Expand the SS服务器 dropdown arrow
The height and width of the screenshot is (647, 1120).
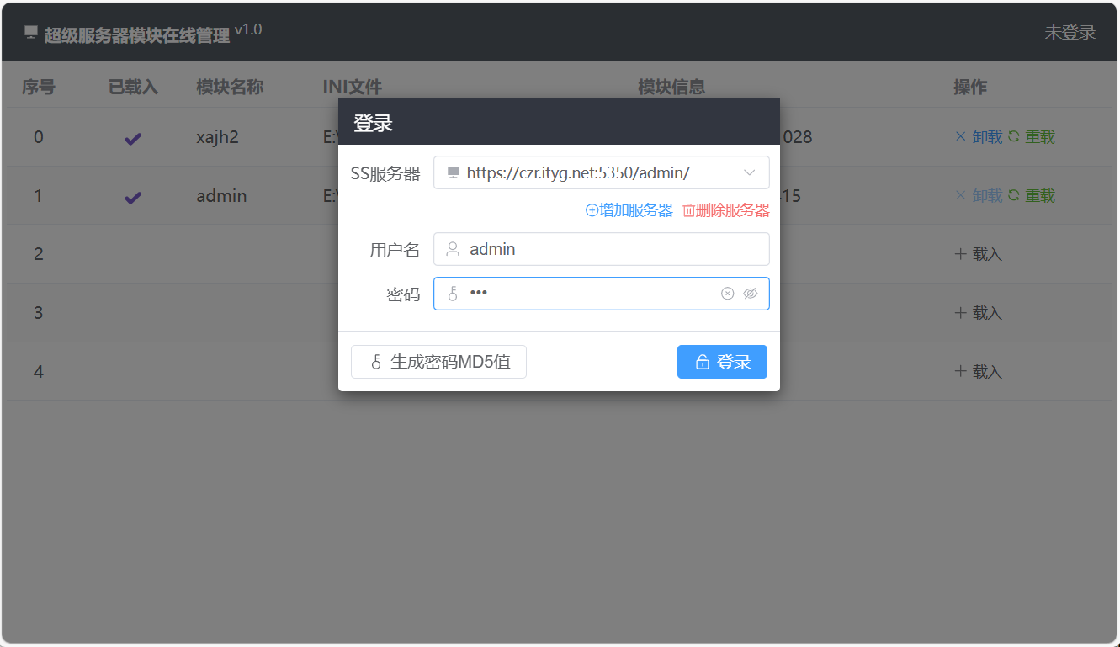click(750, 172)
